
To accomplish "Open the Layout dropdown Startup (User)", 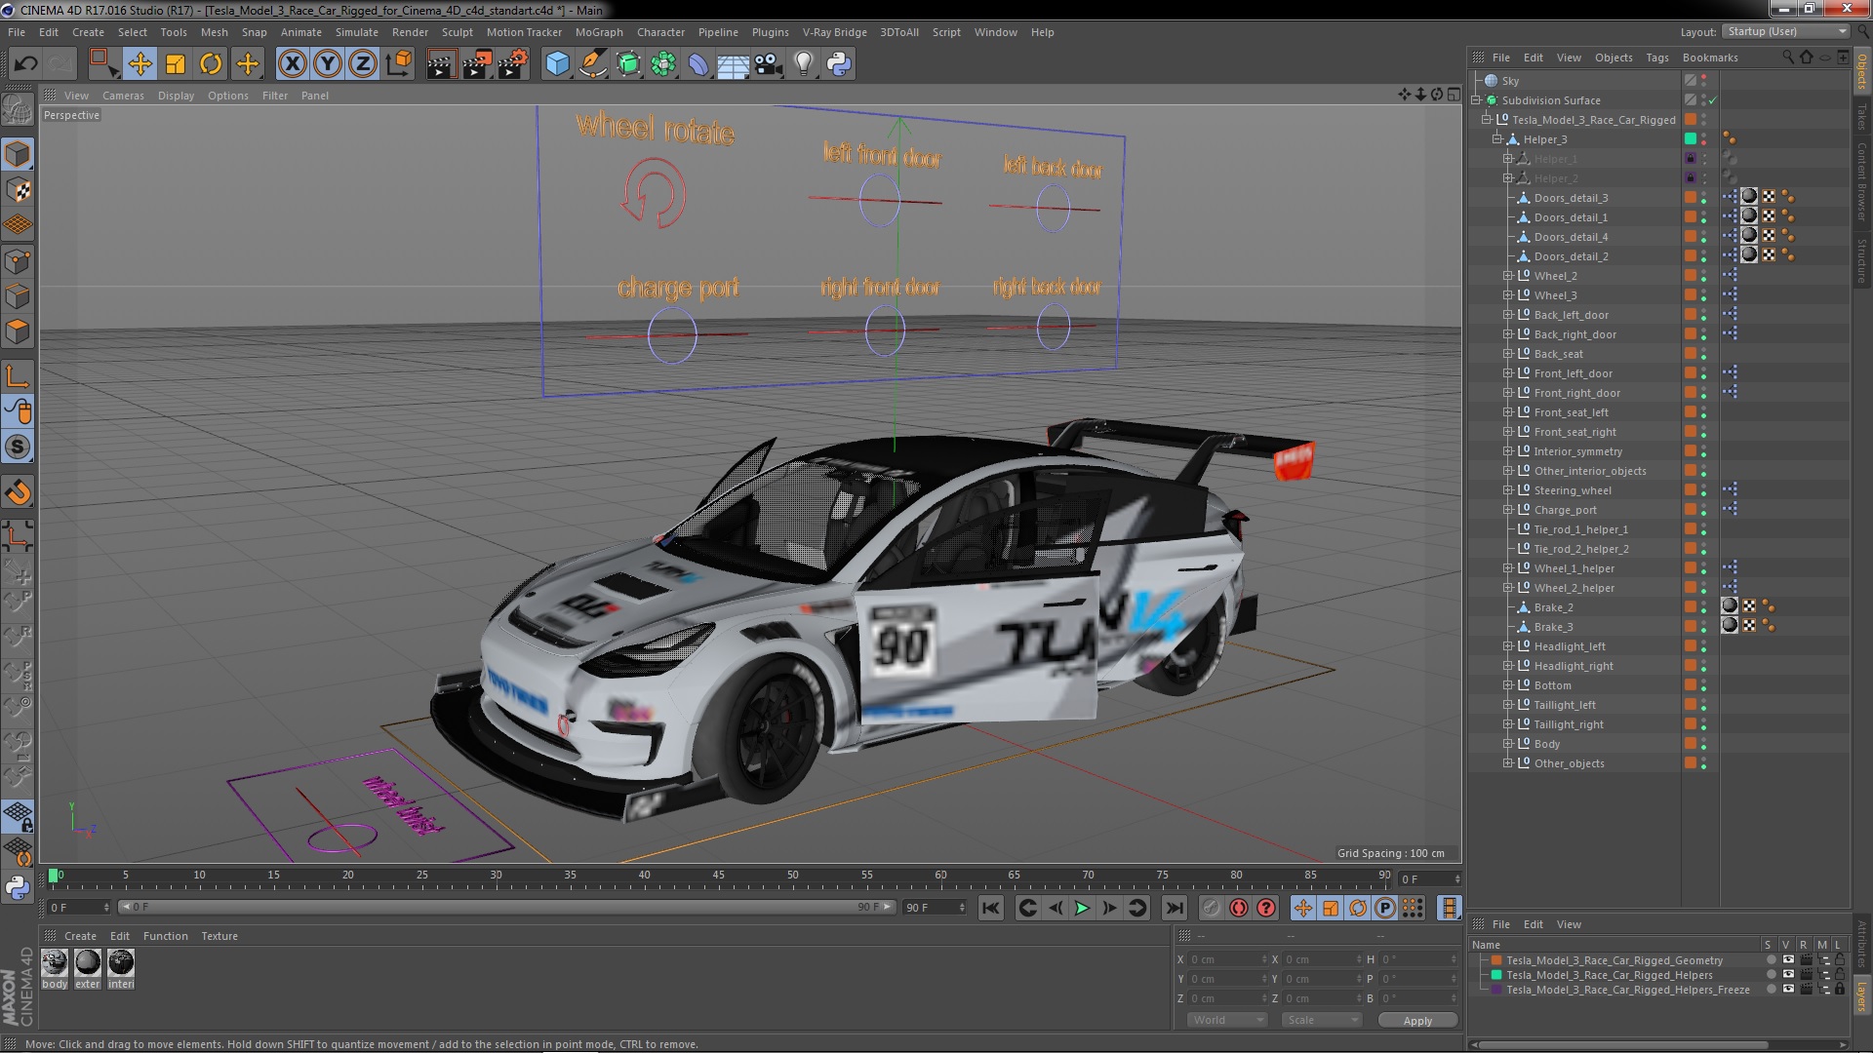I will 1784,31.
